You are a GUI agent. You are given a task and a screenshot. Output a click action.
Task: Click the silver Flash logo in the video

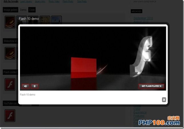(141, 57)
